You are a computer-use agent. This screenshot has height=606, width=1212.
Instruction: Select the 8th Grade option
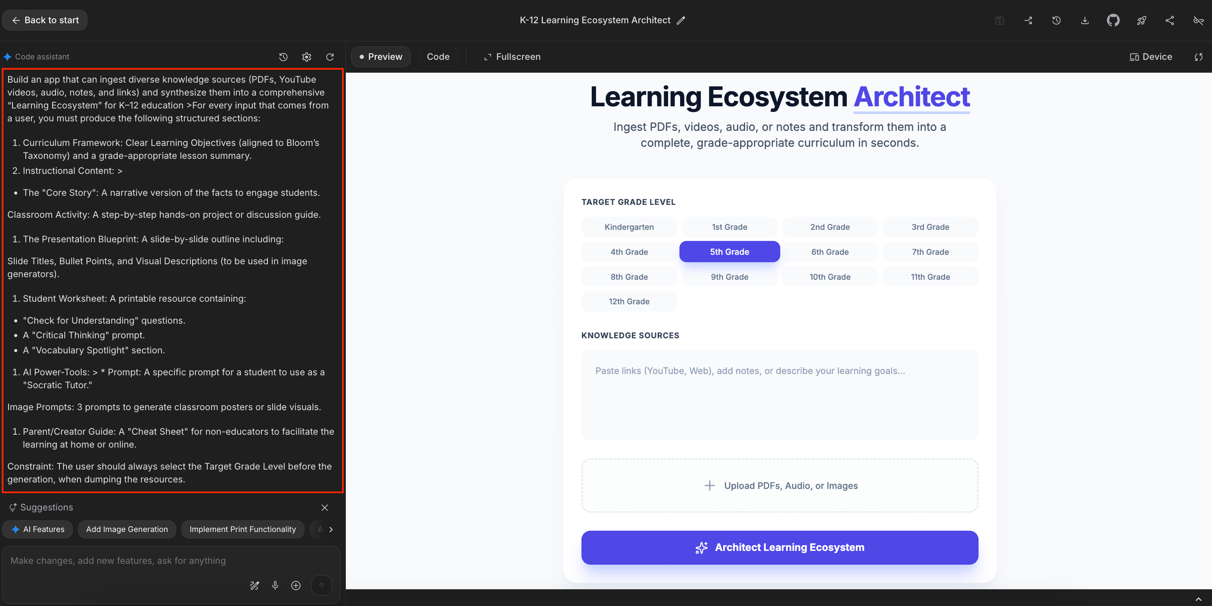(x=628, y=277)
